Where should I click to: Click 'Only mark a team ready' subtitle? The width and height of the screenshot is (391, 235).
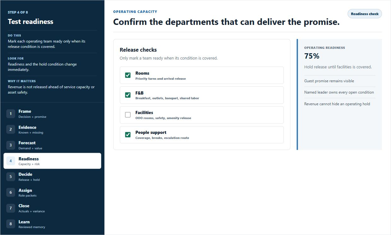[169, 58]
